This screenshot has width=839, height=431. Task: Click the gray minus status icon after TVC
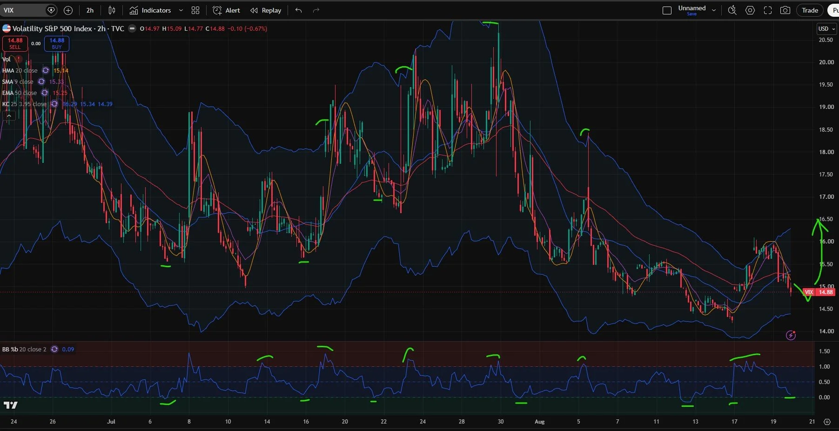132,28
